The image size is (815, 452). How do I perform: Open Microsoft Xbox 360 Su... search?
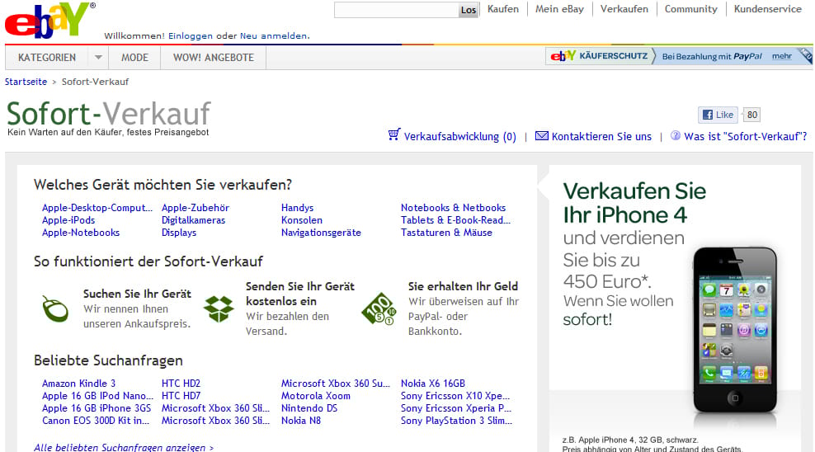[x=335, y=384]
